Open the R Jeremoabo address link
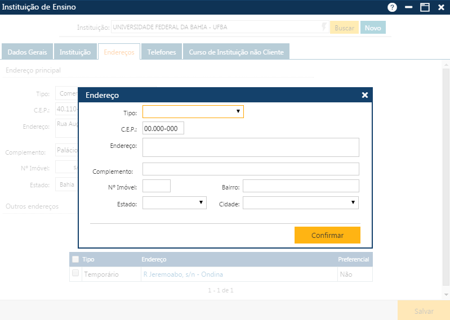The image size is (450, 320). 183,274
